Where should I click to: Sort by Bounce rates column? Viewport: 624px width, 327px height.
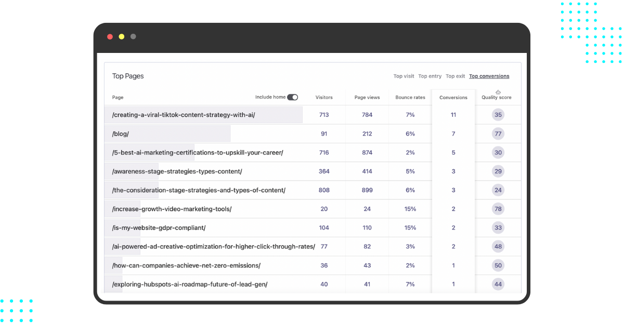(x=410, y=97)
